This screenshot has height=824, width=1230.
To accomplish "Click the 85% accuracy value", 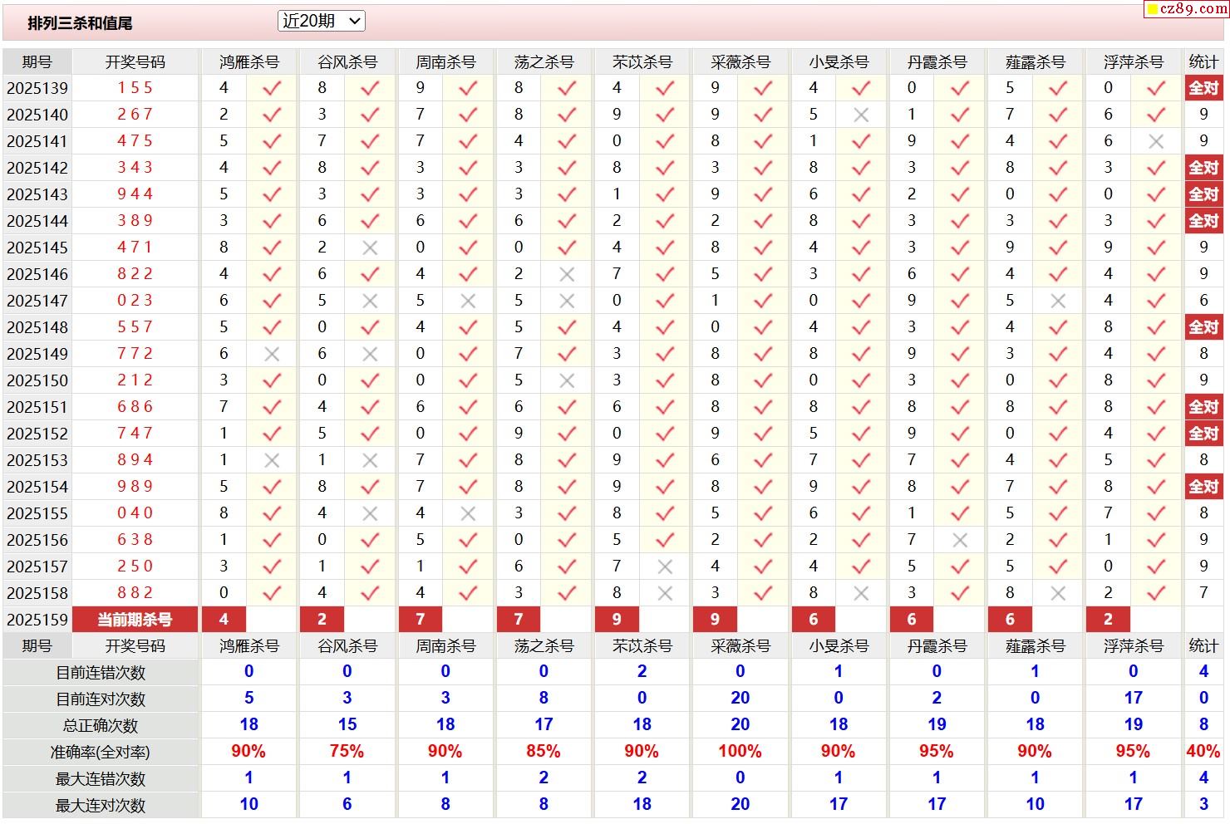I will 544,752.
